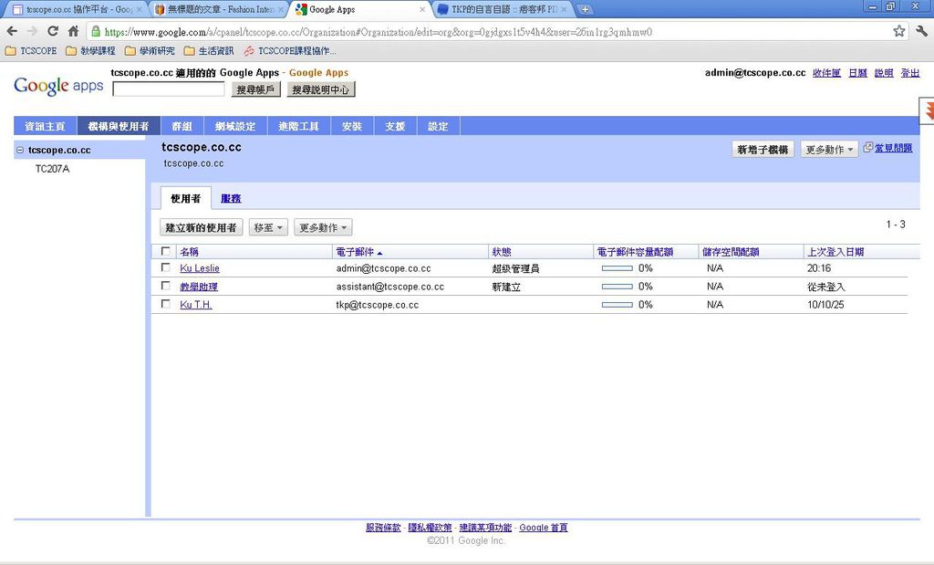Open the 進階工具 tab
934x565 pixels.
pyautogui.click(x=298, y=126)
